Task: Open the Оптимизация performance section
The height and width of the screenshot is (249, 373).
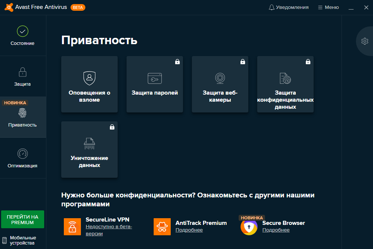Action: coord(23,158)
